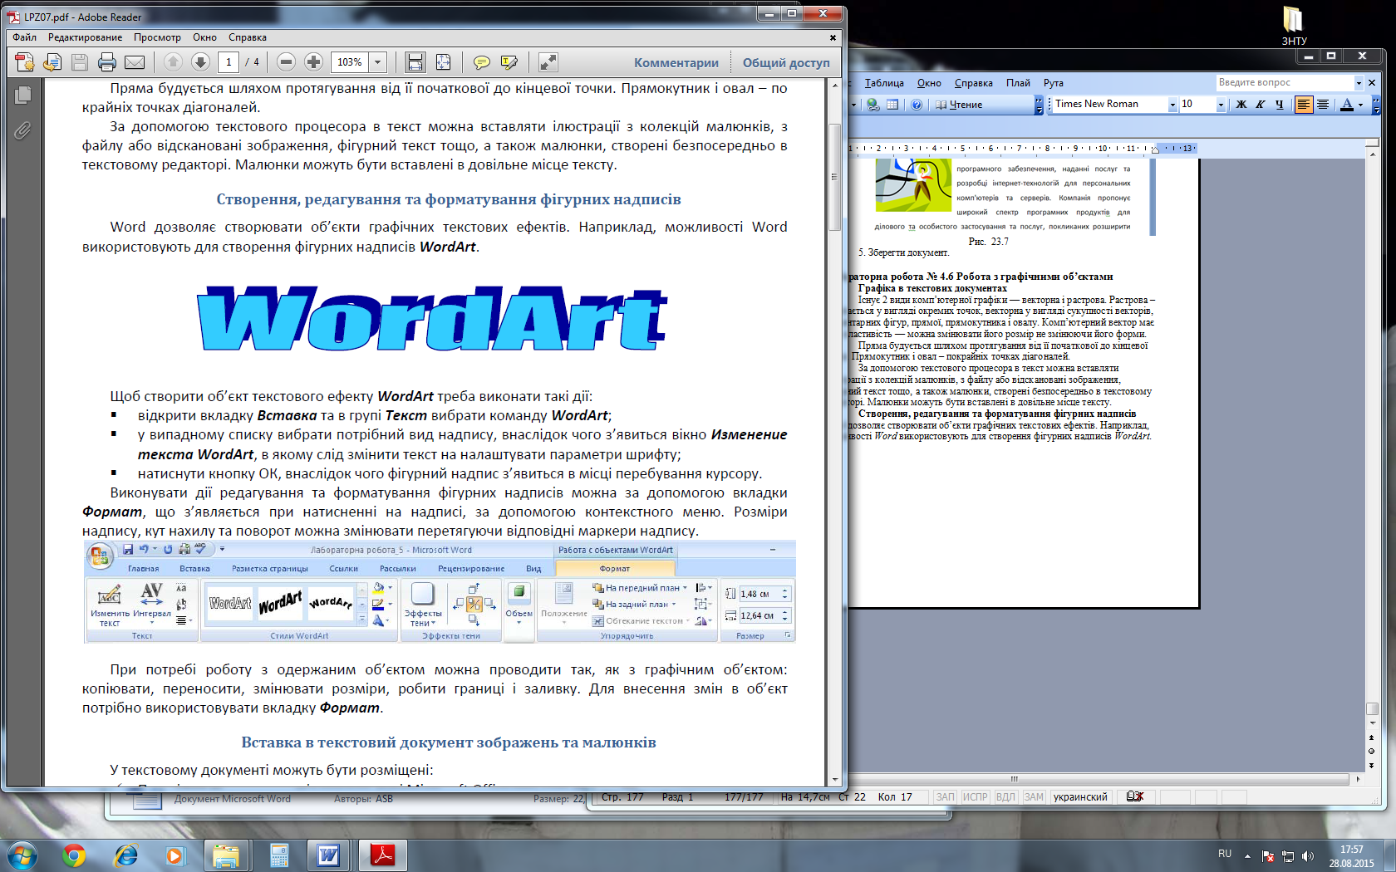Viewport: 1396px width, 872px height.
Task: Expand formatting toolbar options chevron in Word
Action: coord(1376,105)
